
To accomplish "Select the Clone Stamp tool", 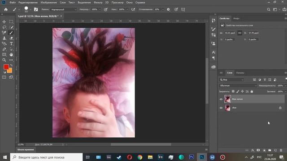I will pyautogui.click(x=4, y=38).
